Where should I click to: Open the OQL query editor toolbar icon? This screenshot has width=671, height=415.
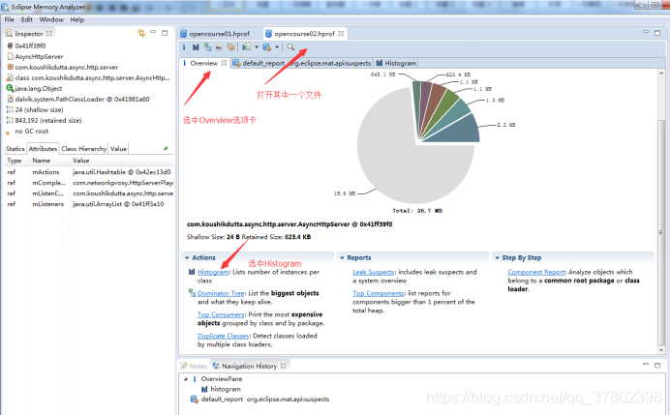[219, 47]
